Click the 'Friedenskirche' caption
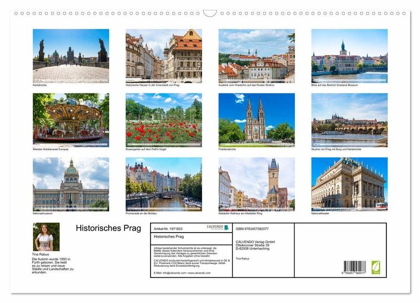This screenshot has width=420, height=303. click(x=227, y=149)
